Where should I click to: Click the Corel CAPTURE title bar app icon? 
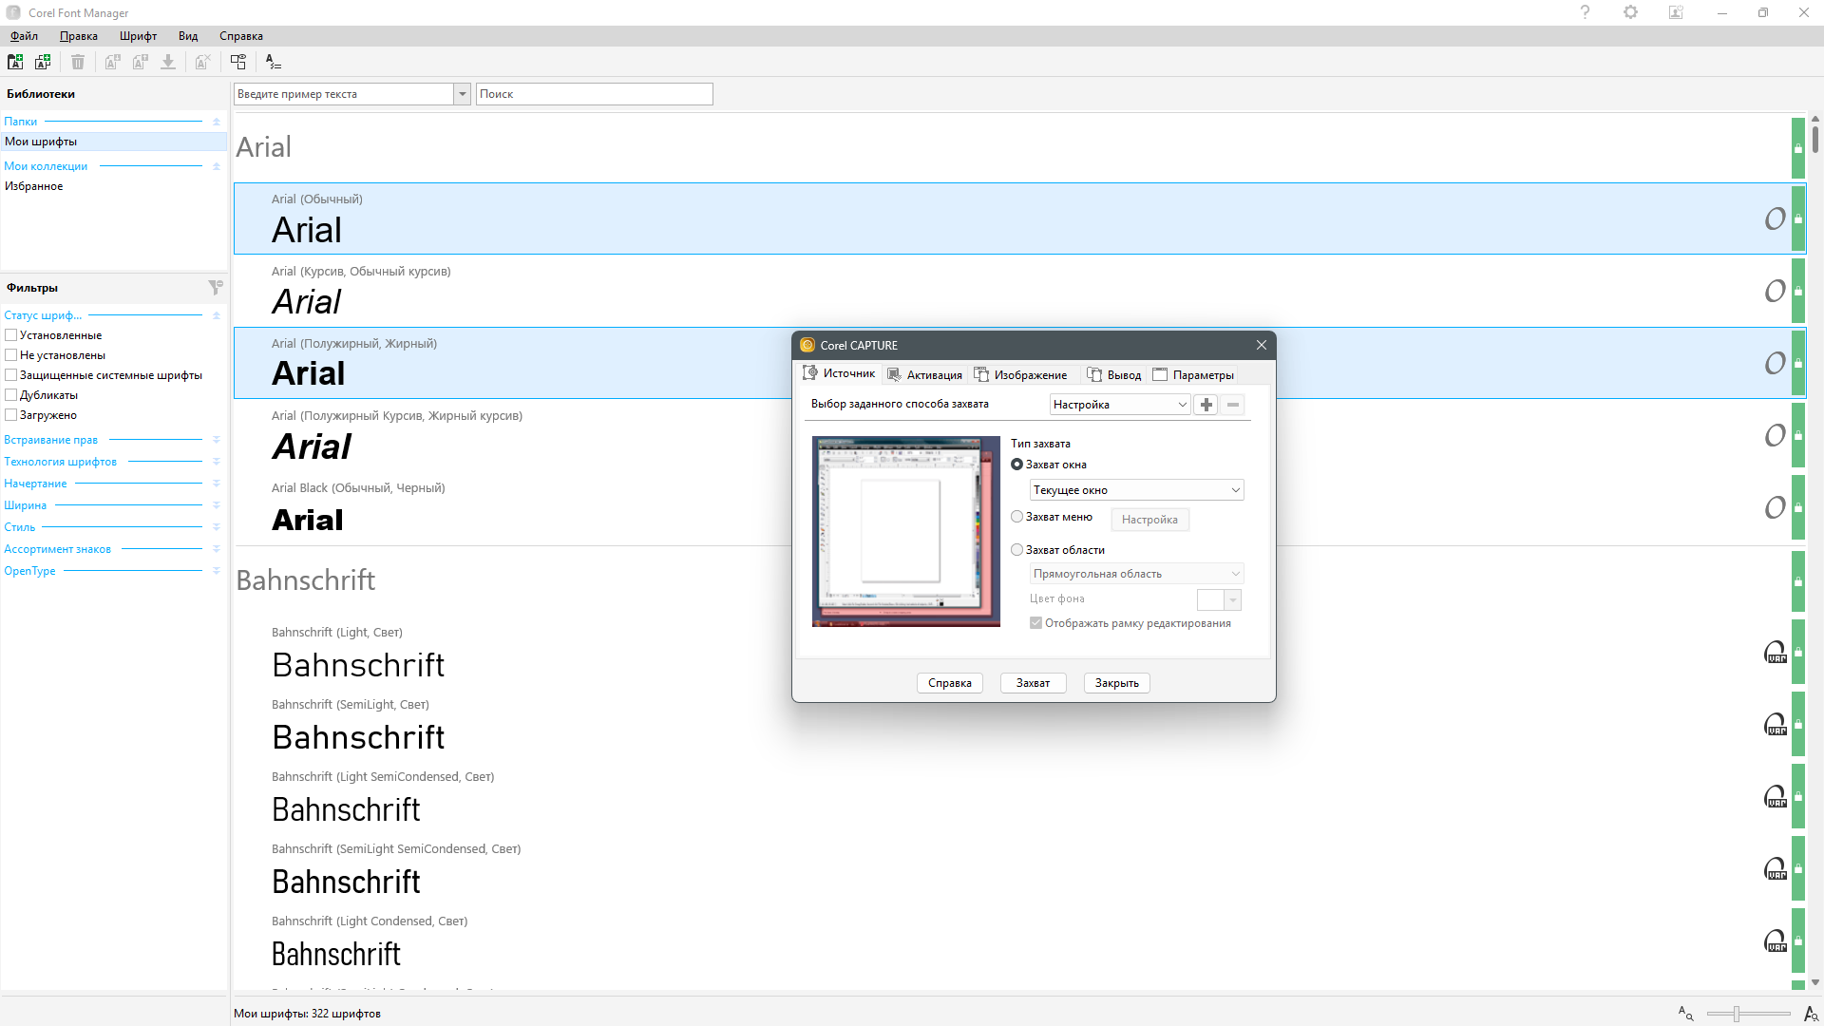point(807,345)
